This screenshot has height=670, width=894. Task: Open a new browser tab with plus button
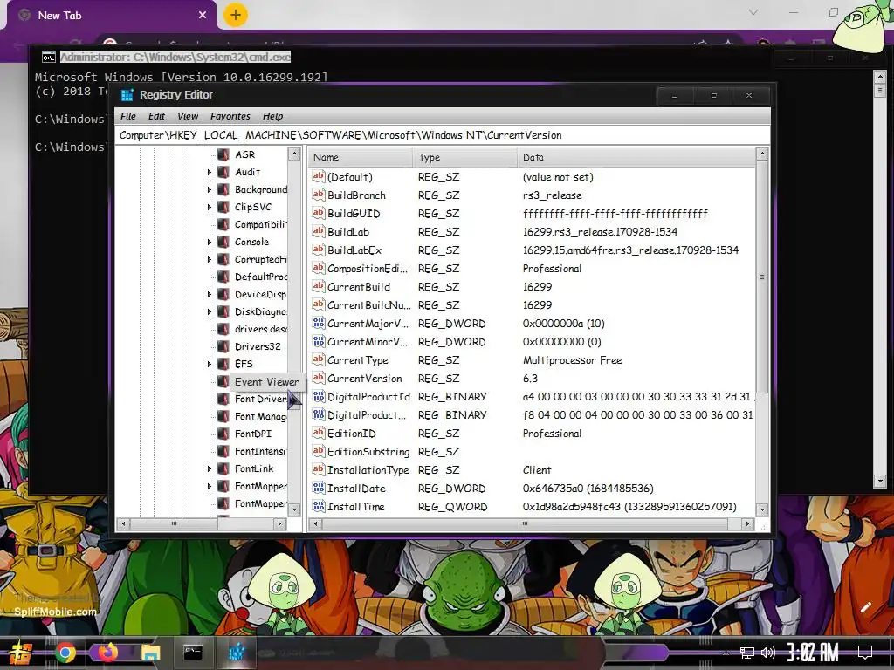[236, 15]
